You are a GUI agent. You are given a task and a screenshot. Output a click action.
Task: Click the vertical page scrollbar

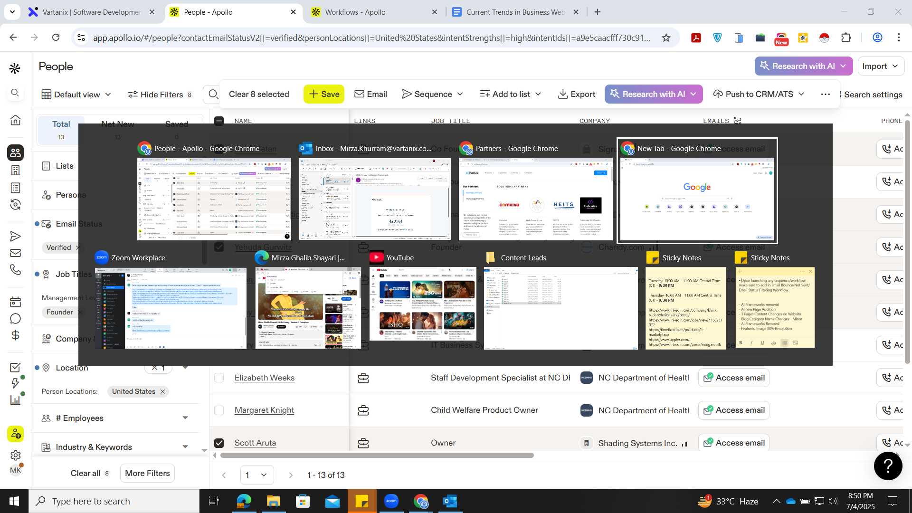pos(907,242)
